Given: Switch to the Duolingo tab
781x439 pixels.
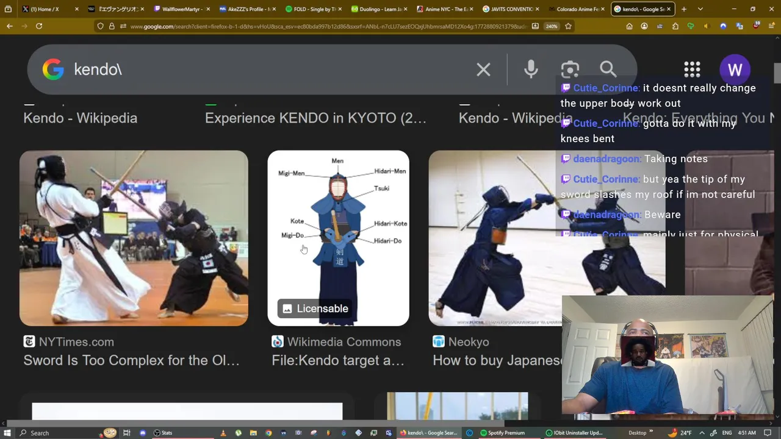Looking at the screenshot, I should pos(378,9).
